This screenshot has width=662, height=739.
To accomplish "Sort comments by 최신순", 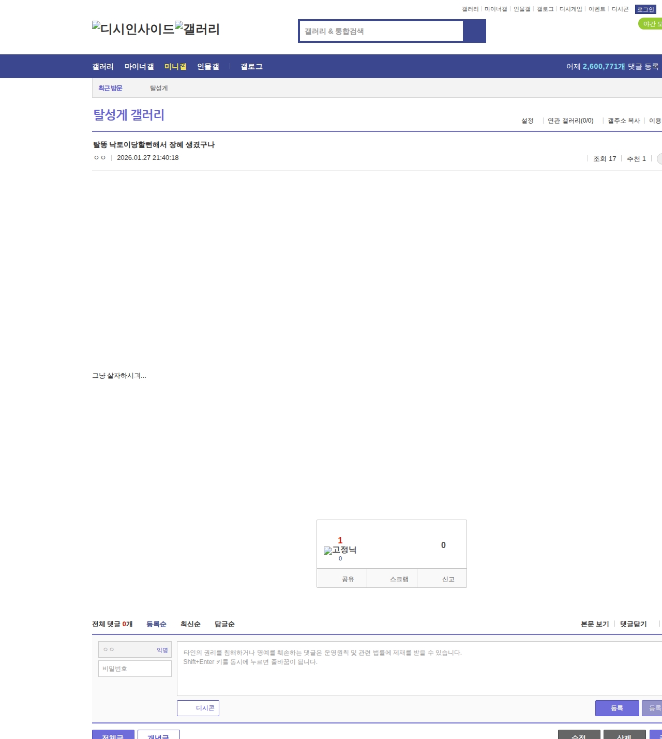I will (x=190, y=624).
